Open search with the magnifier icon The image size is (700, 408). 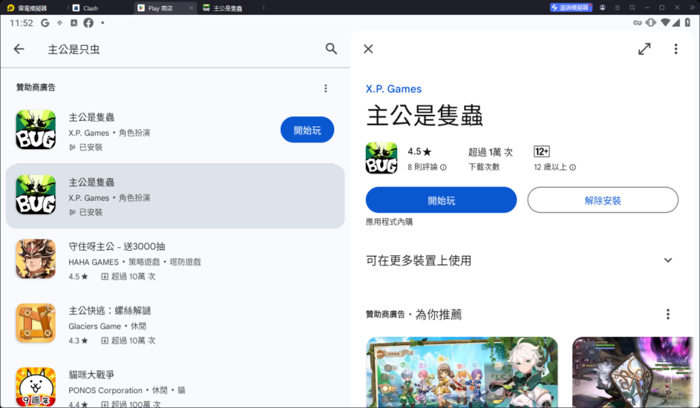pyautogui.click(x=331, y=49)
